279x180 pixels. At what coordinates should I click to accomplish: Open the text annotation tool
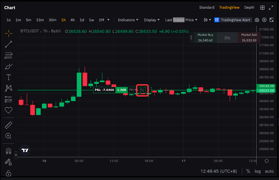tap(9, 77)
